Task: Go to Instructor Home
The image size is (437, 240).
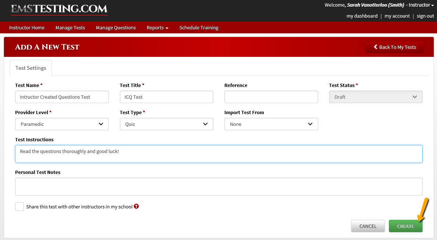Action: (x=27, y=28)
